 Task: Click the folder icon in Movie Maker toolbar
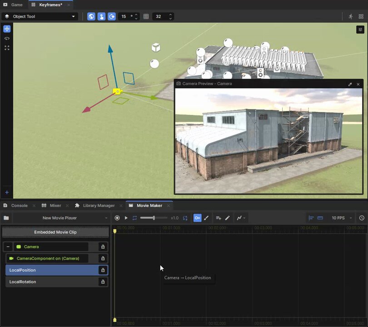pyautogui.click(x=6, y=218)
